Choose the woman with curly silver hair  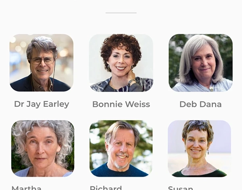(x=43, y=149)
